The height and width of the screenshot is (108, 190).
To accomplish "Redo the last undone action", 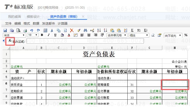I will pyautogui.click(x=38, y=30).
